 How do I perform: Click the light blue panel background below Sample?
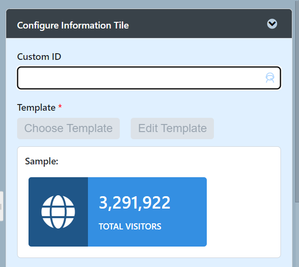[x=143, y=262]
